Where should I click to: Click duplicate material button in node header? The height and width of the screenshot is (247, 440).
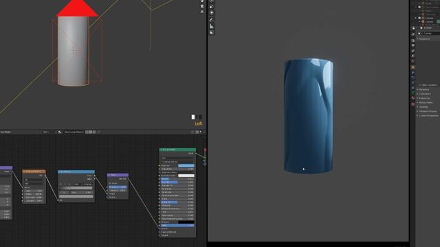pos(90,132)
